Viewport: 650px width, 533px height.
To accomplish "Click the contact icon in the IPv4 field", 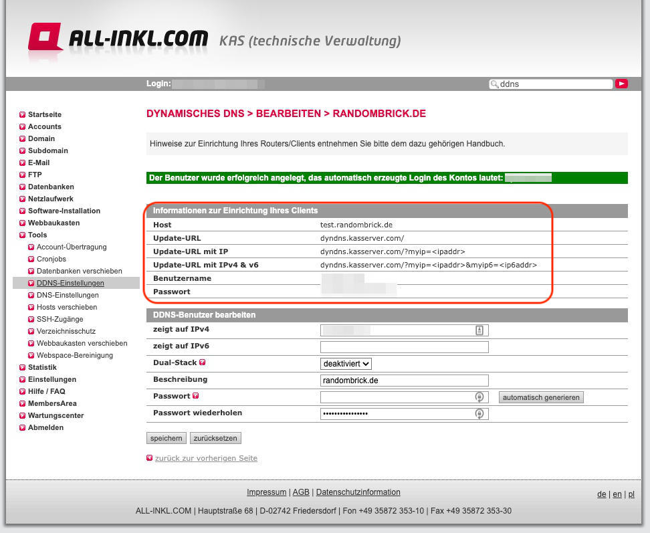I will click(x=479, y=330).
